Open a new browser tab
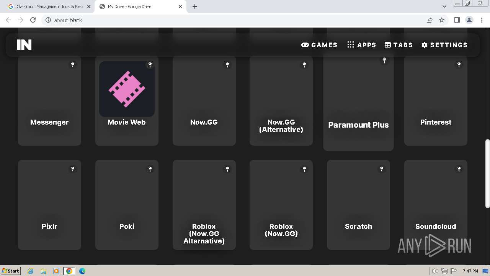Image resolution: width=490 pixels, height=276 pixels. click(195, 7)
